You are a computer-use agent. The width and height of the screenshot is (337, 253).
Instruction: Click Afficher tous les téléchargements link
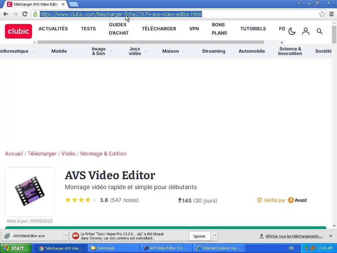tap(294, 236)
